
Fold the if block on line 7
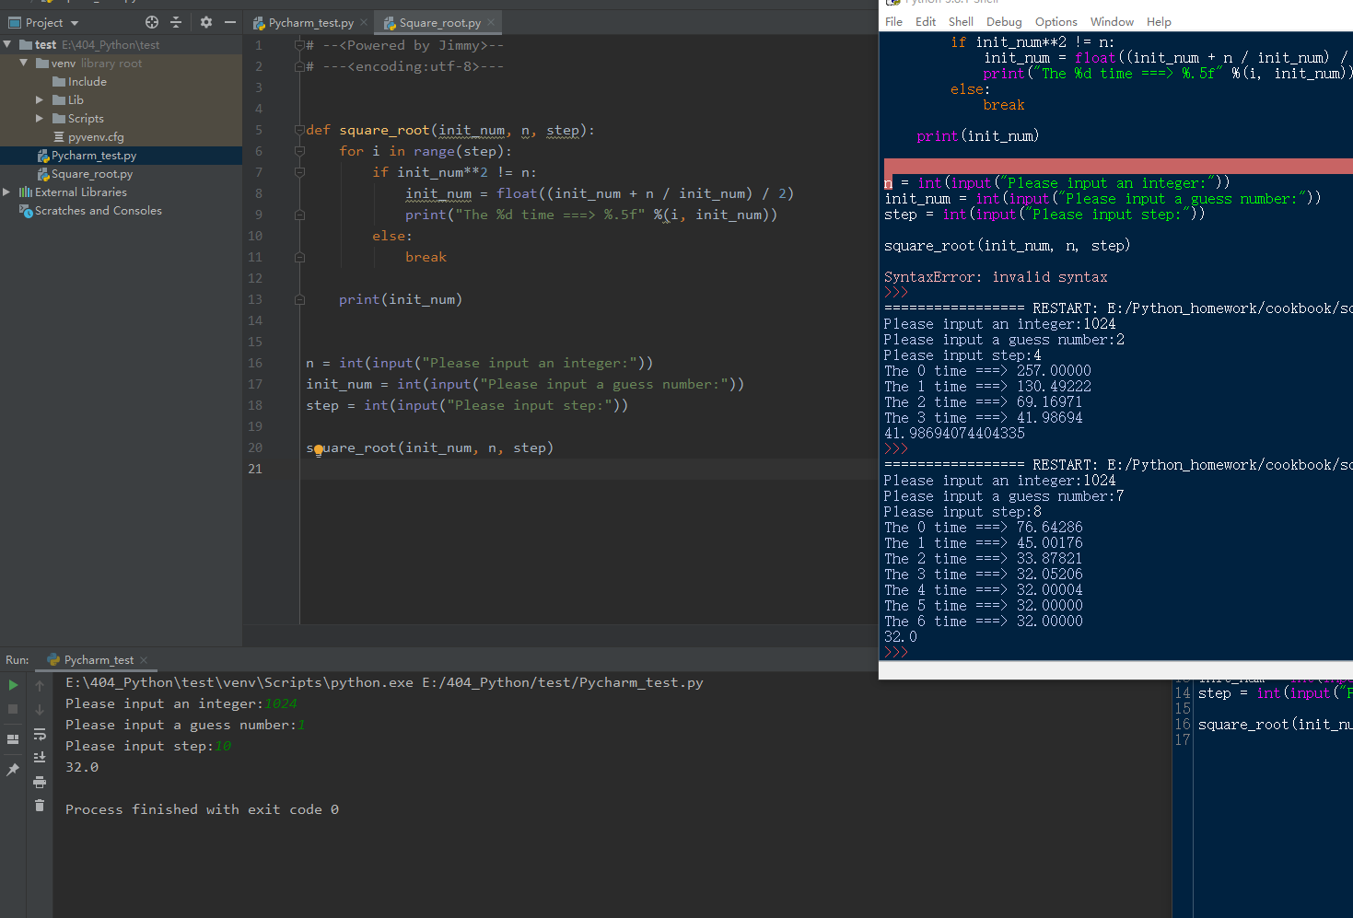point(299,172)
